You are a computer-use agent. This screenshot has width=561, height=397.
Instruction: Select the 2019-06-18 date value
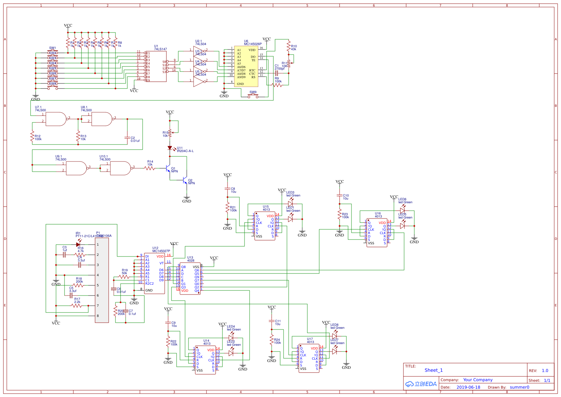point(468,387)
